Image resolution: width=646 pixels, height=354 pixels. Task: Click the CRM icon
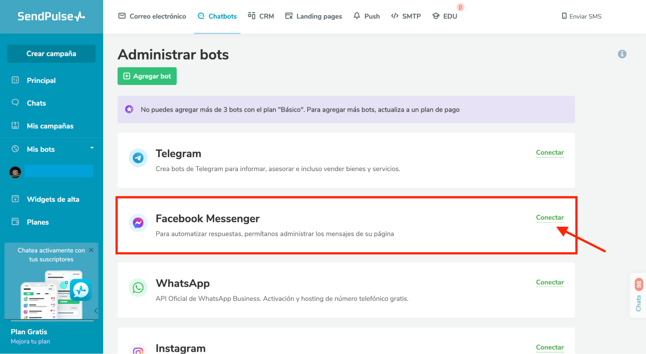pyautogui.click(x=252, y=16)
